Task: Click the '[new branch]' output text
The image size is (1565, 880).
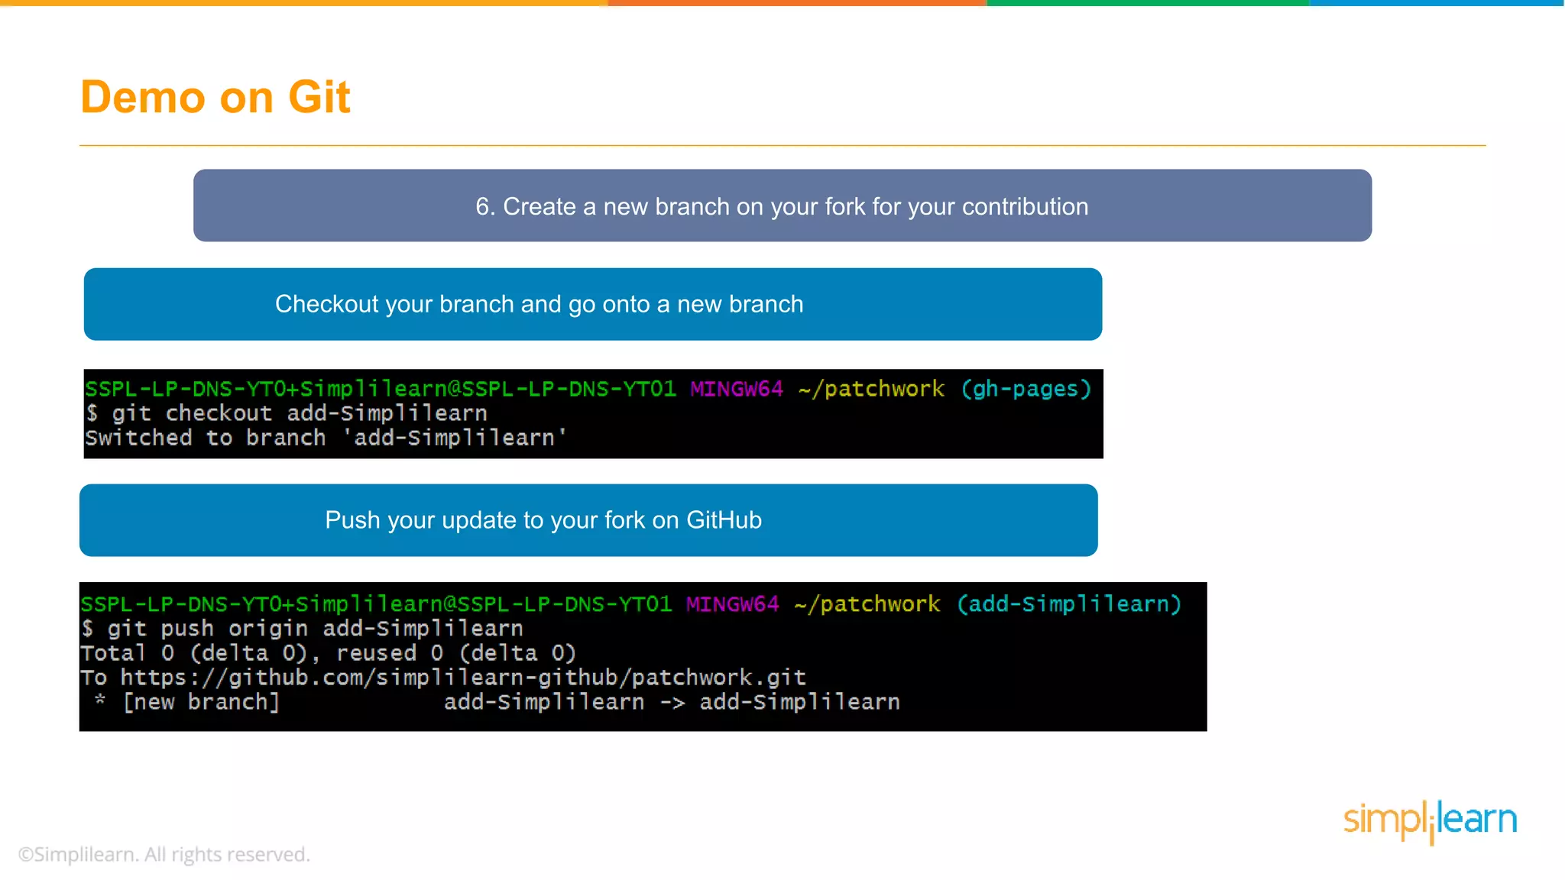Action: (202, 702)
